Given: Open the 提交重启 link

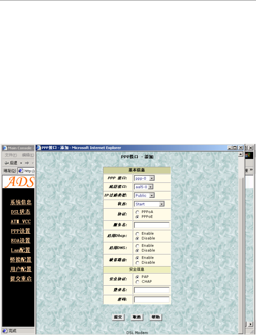Looking at the screenshot, I should pos(21,279).
